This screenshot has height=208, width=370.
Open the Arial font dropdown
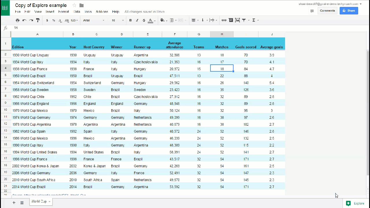pyautogui.click(x=94, y=20)
